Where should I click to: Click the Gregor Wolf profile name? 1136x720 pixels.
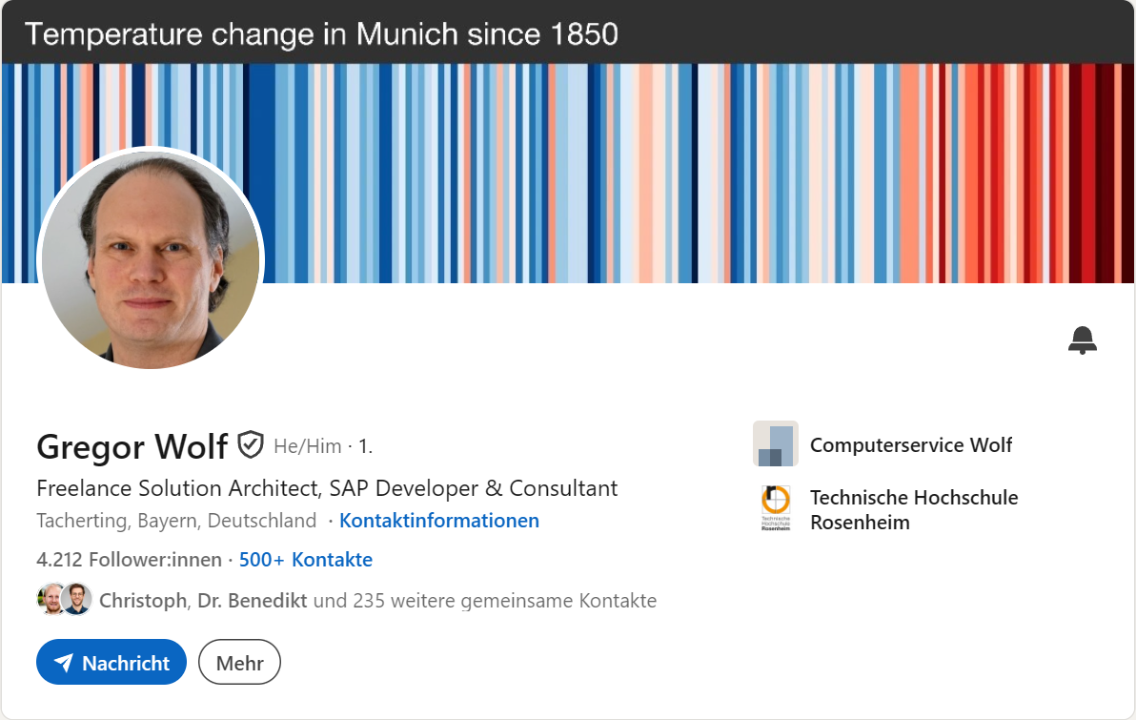point(132,445)
